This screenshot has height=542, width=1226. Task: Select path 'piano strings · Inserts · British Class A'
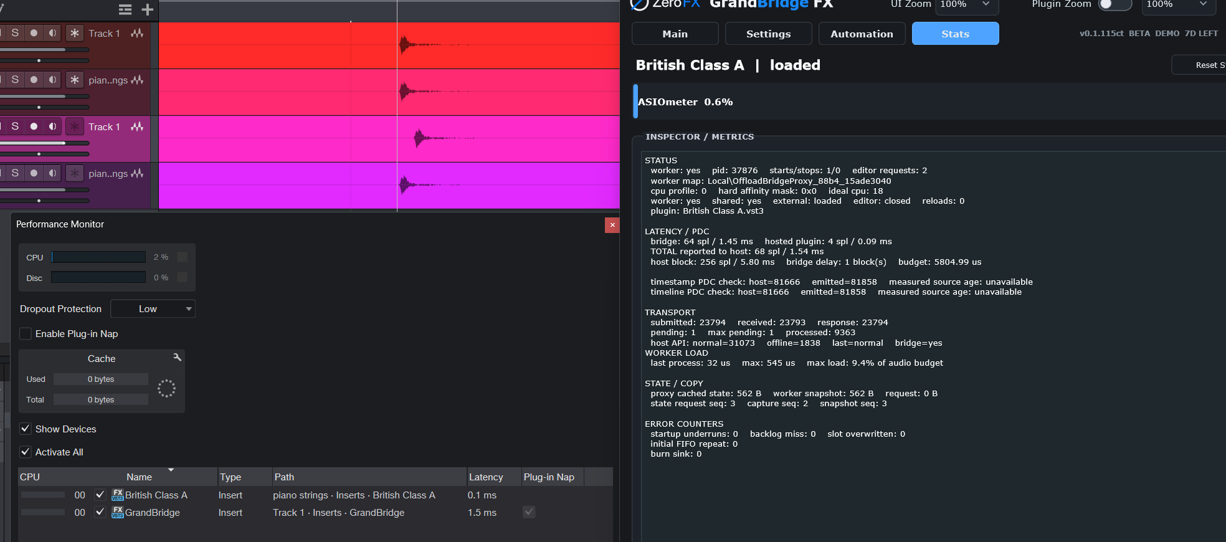(354, 495)
